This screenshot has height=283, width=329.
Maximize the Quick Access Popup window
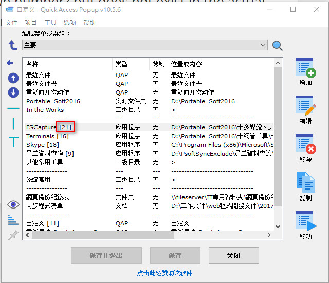tap(293, 9)
